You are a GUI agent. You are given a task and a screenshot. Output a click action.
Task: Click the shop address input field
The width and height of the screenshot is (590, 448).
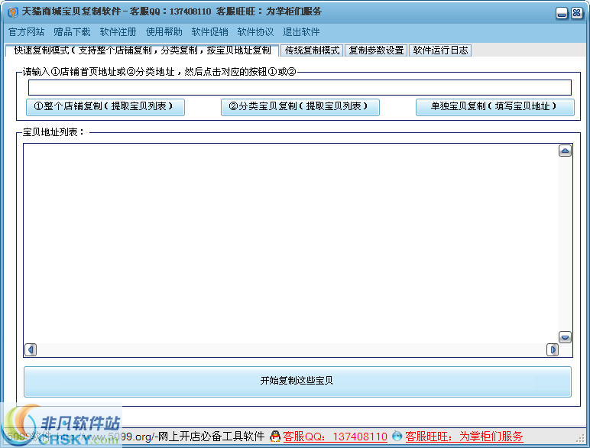click(300, 87)
